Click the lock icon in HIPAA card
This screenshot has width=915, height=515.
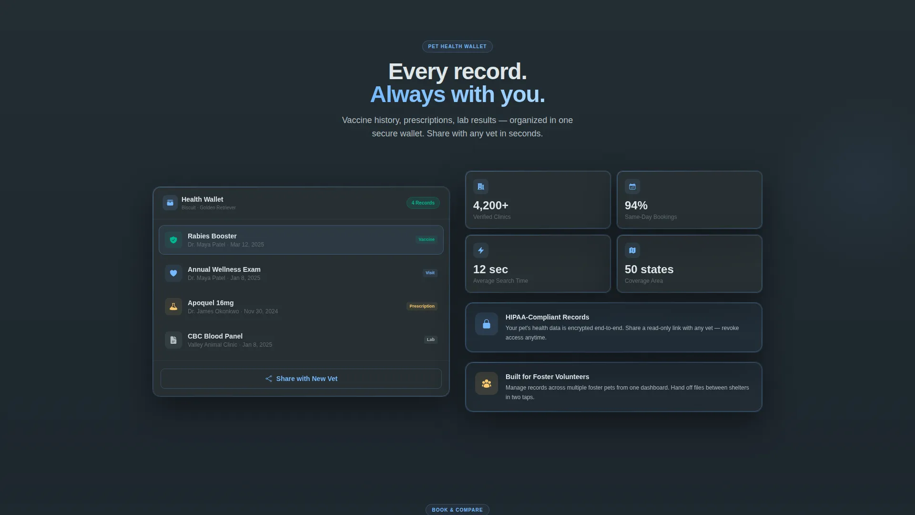[487, 324]
